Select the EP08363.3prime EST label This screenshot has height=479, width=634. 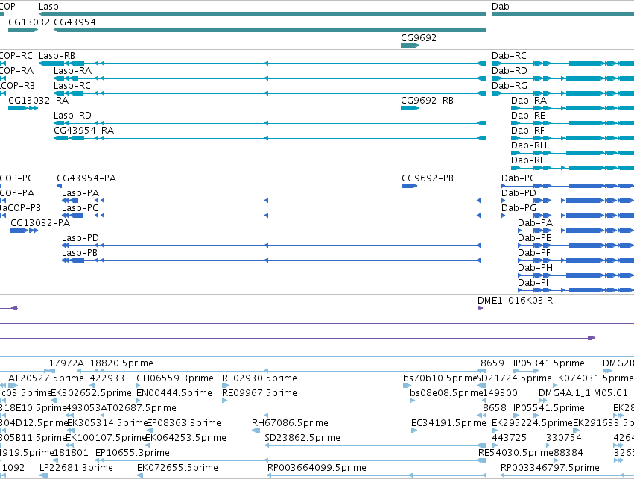pyautogui.click(x=184, y=423)
